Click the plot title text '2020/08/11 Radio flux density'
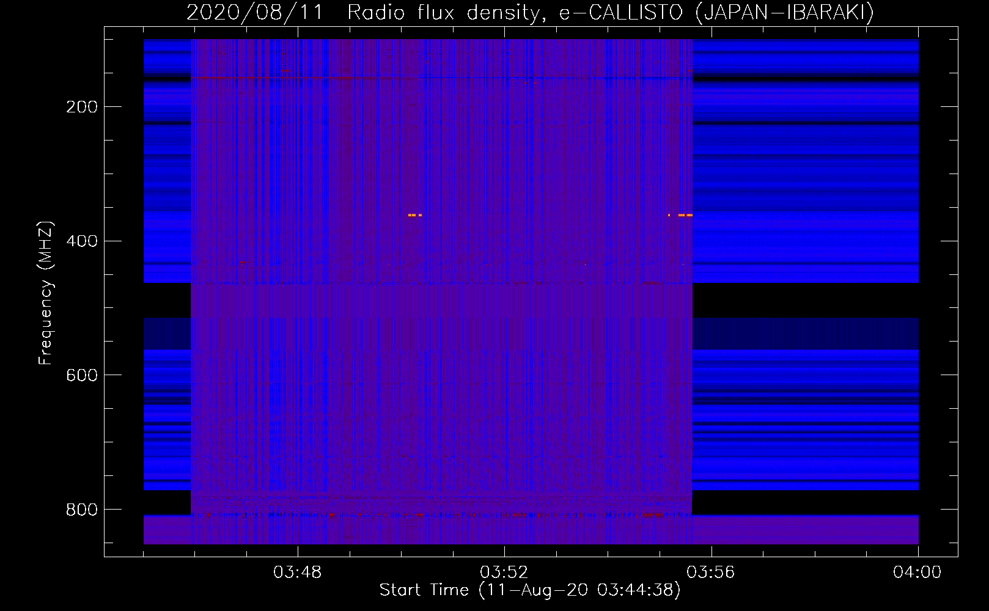989x611 pixels. (x=363, y=12)
